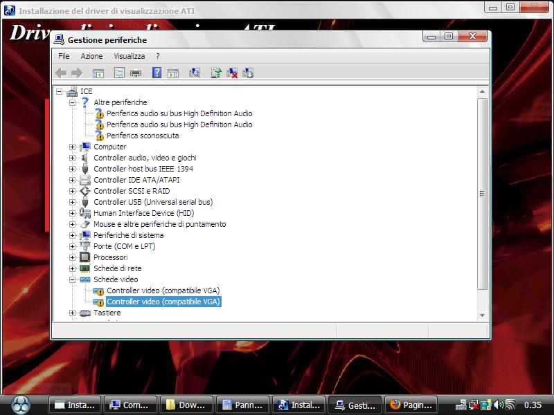The height and width of the screenshot is (415, 554).
Task: Switch to Gesti... taskbar button
Action: [x=355, y=405]
